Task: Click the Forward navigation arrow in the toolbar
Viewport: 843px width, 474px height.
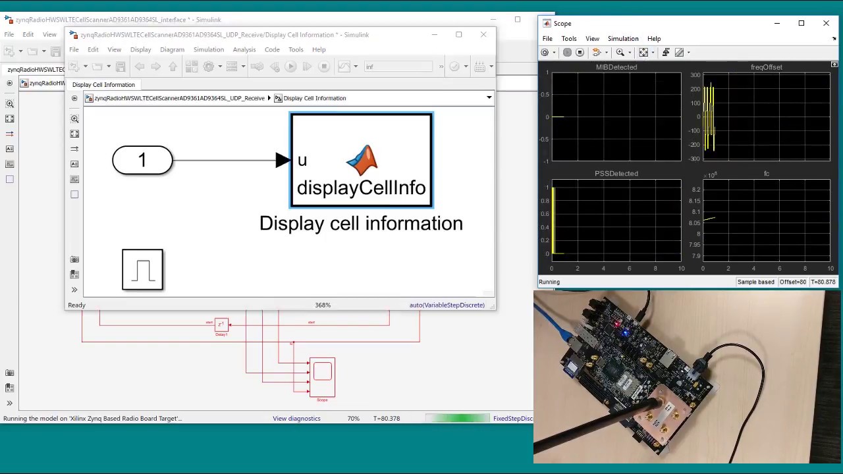Action: tap(155, 66)
